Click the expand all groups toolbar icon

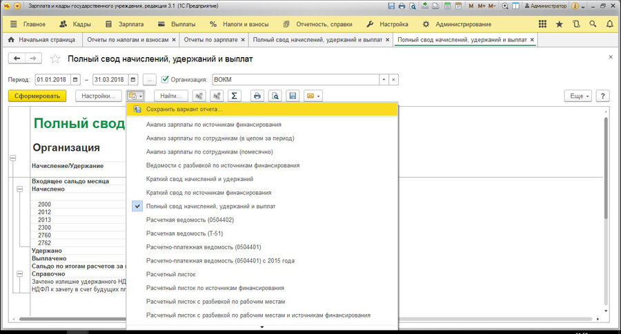[x=217, y=96]
